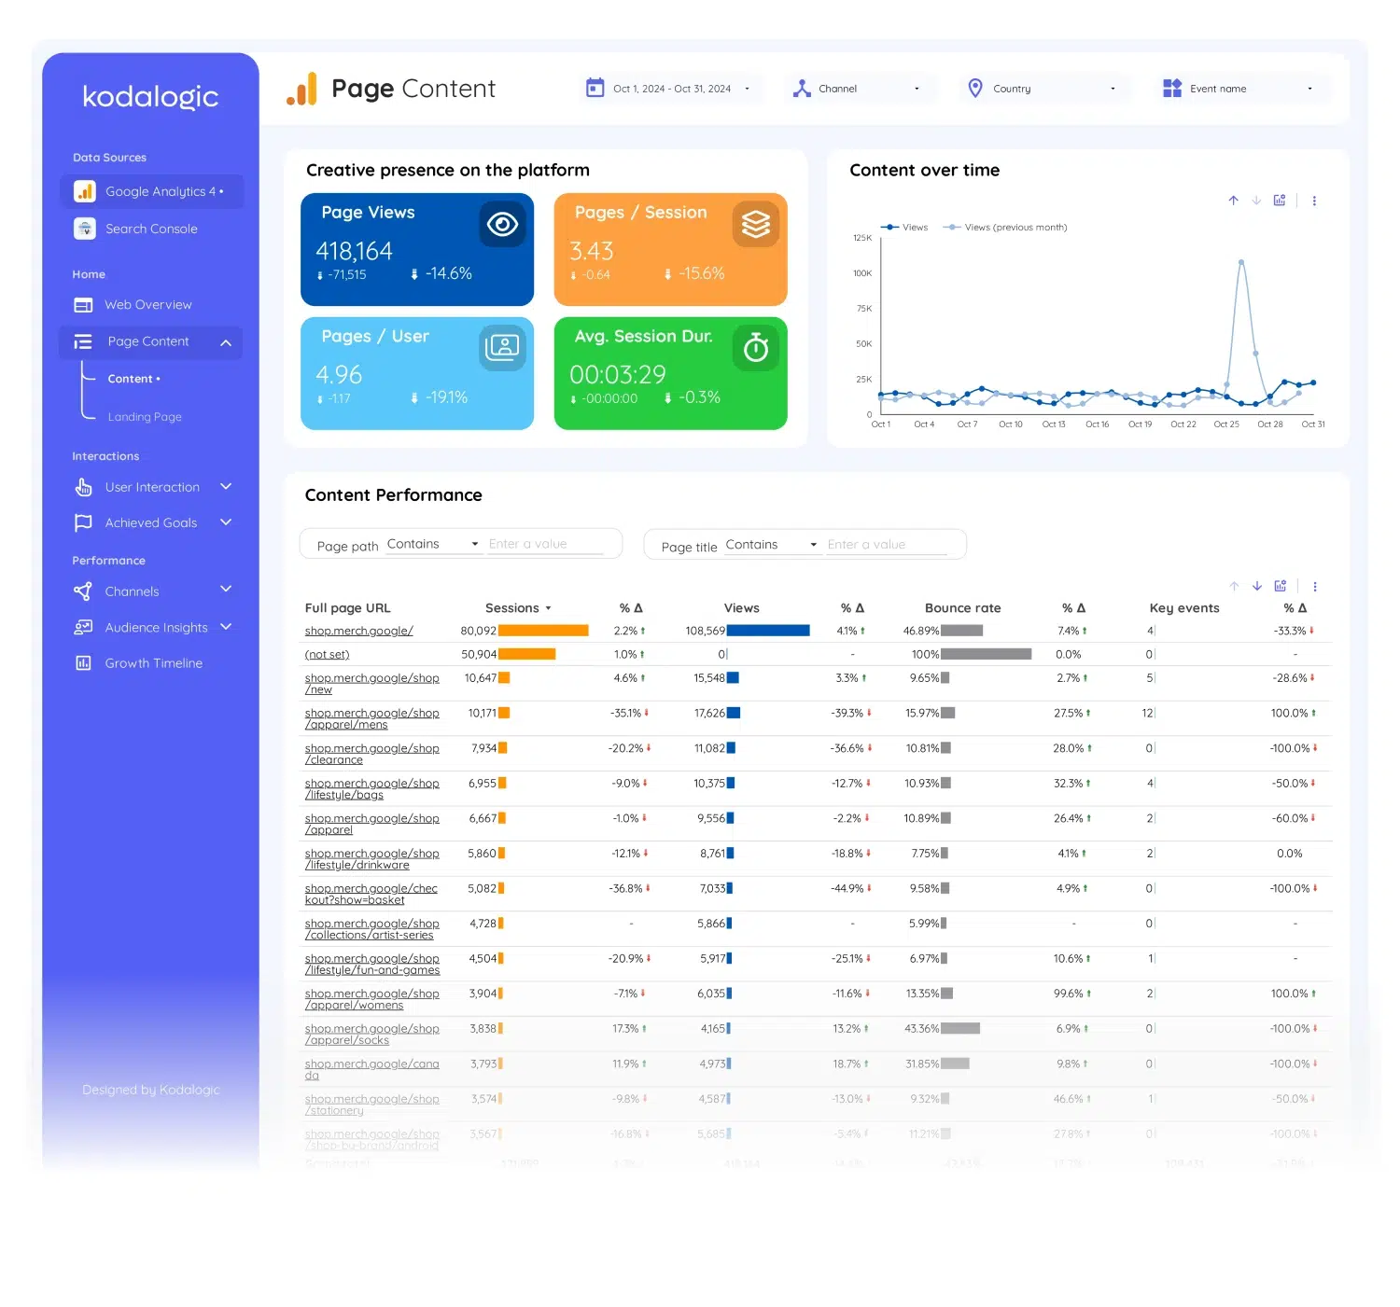Open Page path Contains condition dropdown
The image size is (1400, 1307).
(x=433, y=544)
